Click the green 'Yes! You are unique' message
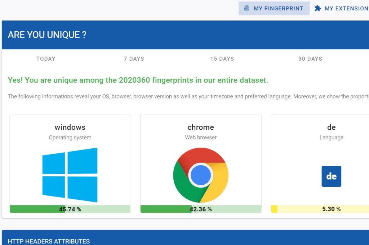The image size is (369, 245). 138,80
